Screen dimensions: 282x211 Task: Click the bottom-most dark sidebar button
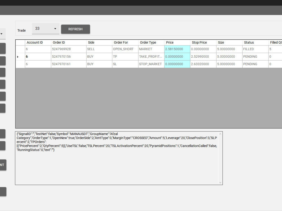pos(3,192)
